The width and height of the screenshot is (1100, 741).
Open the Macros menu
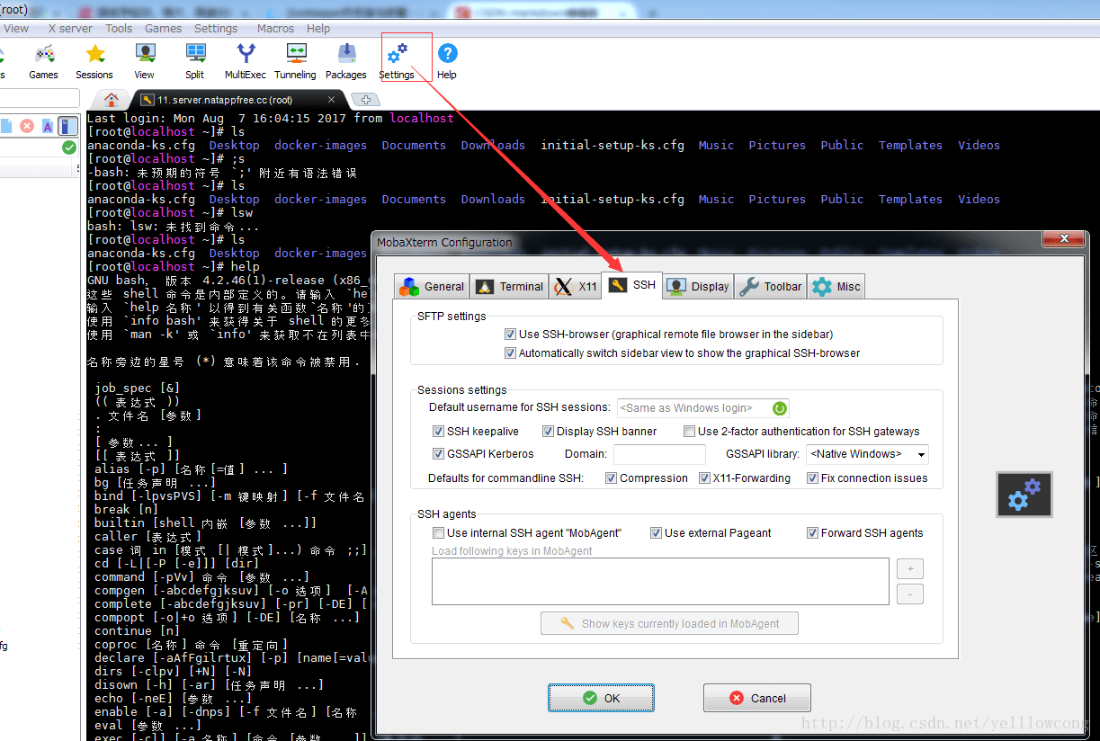(275, 29)
